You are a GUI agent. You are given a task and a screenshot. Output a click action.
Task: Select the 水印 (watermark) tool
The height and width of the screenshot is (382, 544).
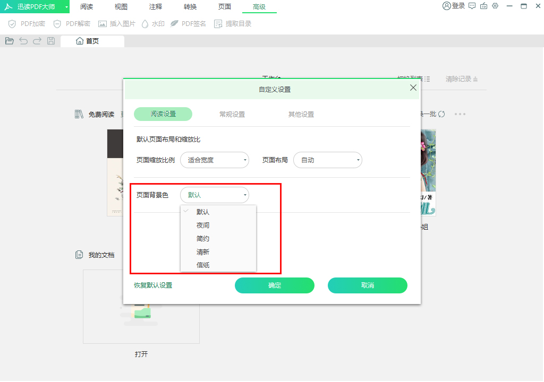(152, 23)
